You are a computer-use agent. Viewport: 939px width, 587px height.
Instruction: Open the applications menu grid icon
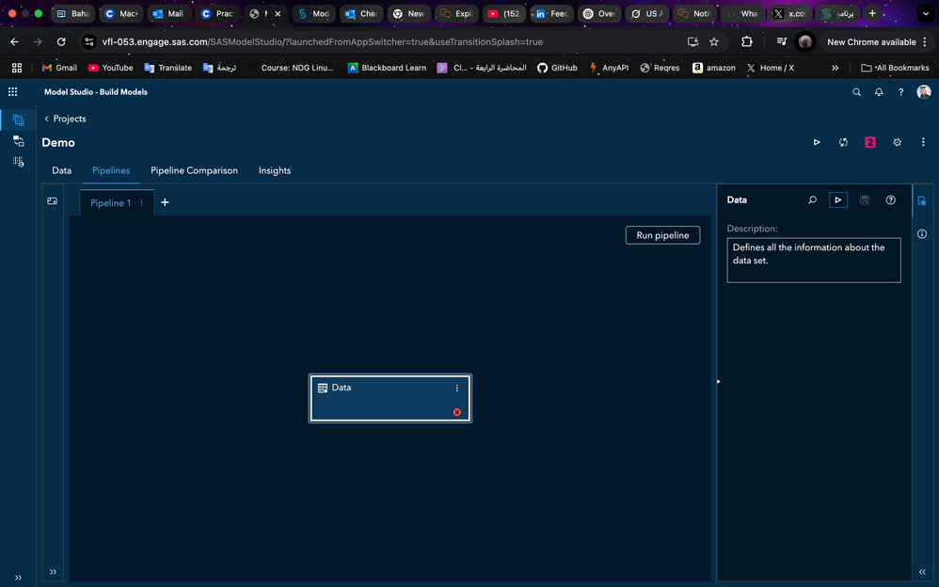[x=13, y=92]
